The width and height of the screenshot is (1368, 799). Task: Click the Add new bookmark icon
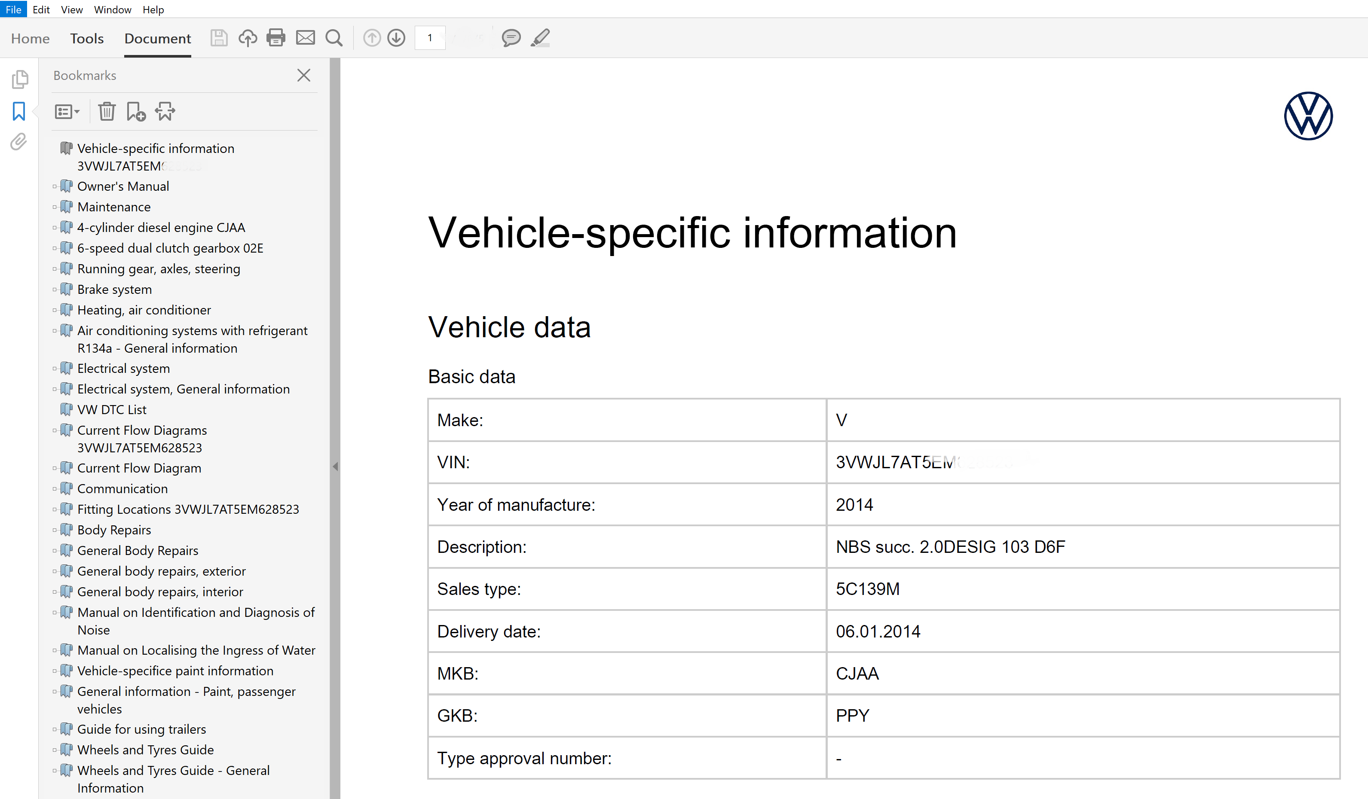click(x=136, y=112)
